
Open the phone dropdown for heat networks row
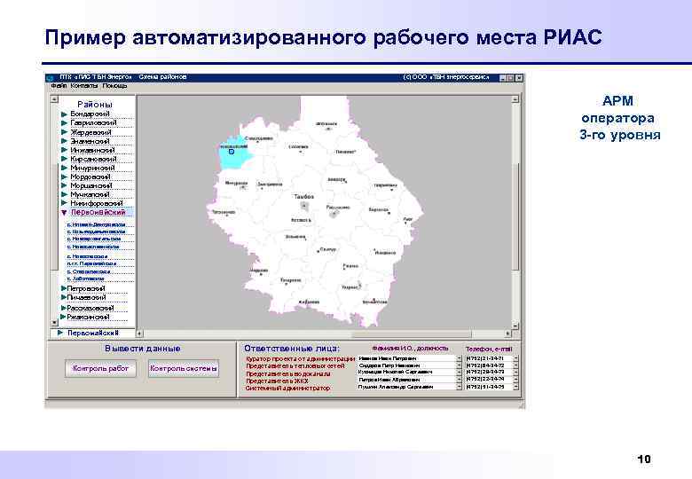click(516, 365)
